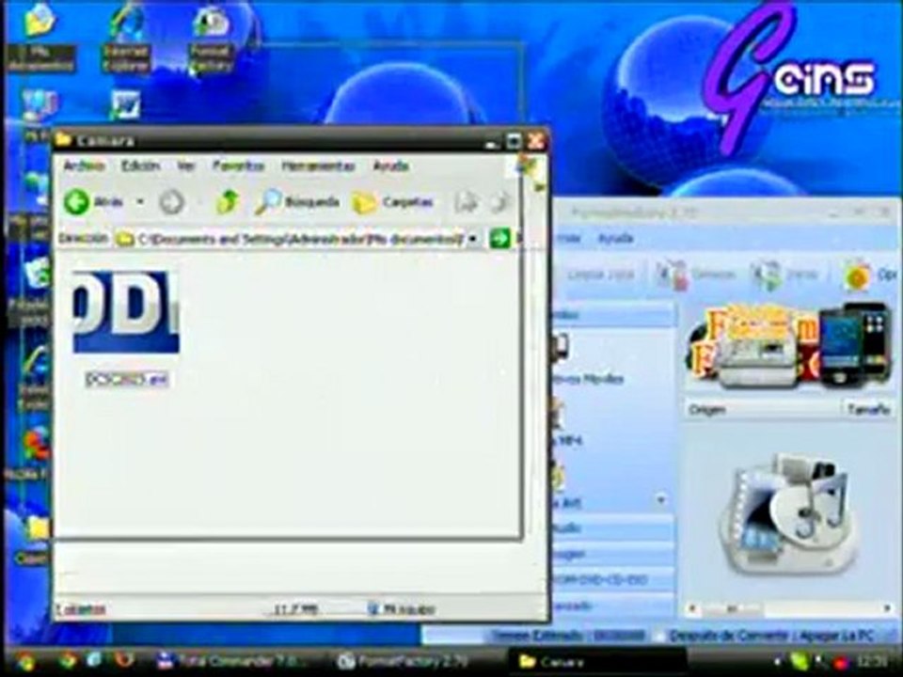Image resolution: width=903 pixels, height=677 pixels.
Task: Open the Herramientas menu in the Camara window
Action: (318, 166)
